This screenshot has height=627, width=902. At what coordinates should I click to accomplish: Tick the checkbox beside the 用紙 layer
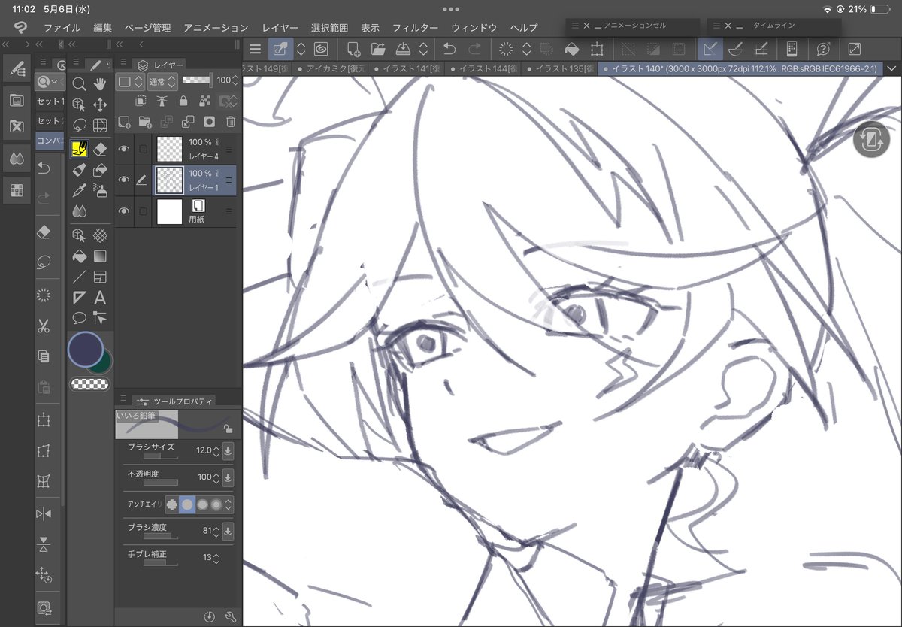point(143,212)
